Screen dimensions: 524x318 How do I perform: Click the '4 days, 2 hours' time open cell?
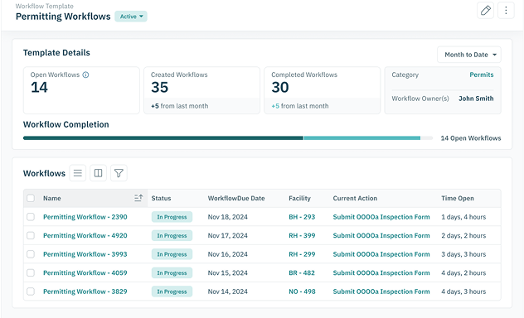pyautogui.click(x=463, y=273)
